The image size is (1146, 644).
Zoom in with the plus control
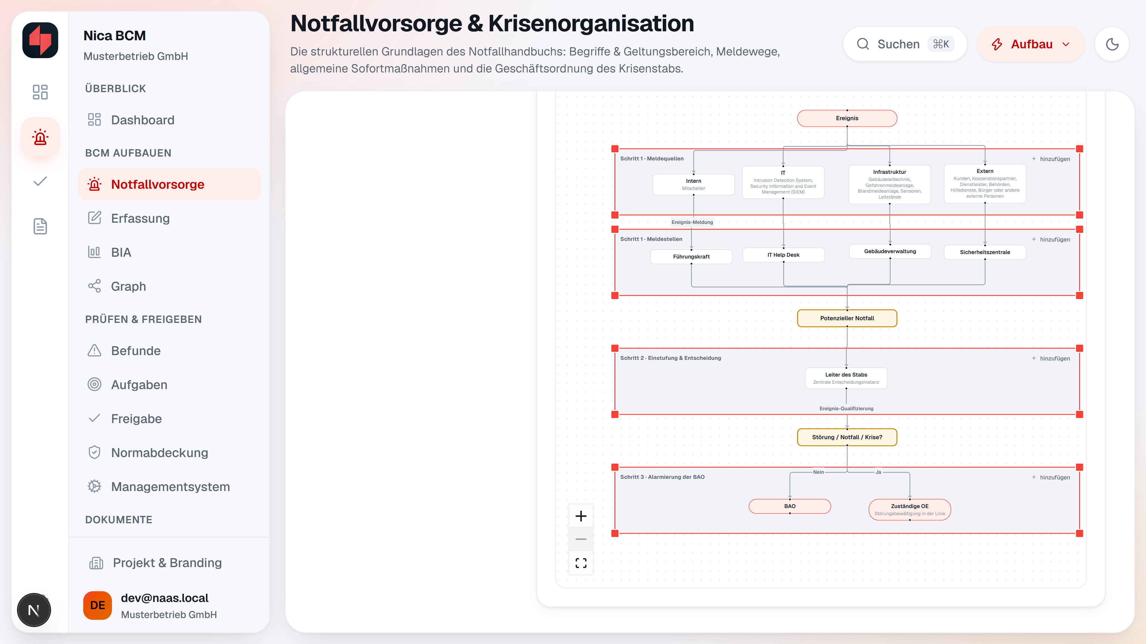click(x=581, y=516)
